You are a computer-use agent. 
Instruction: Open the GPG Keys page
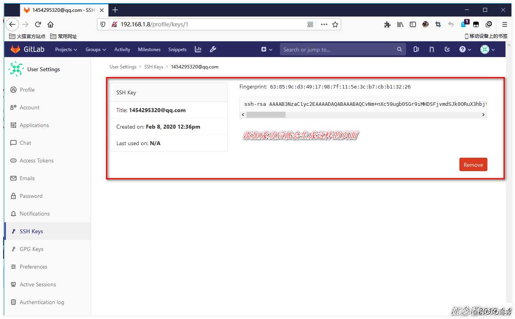click(x=32, y=249)
